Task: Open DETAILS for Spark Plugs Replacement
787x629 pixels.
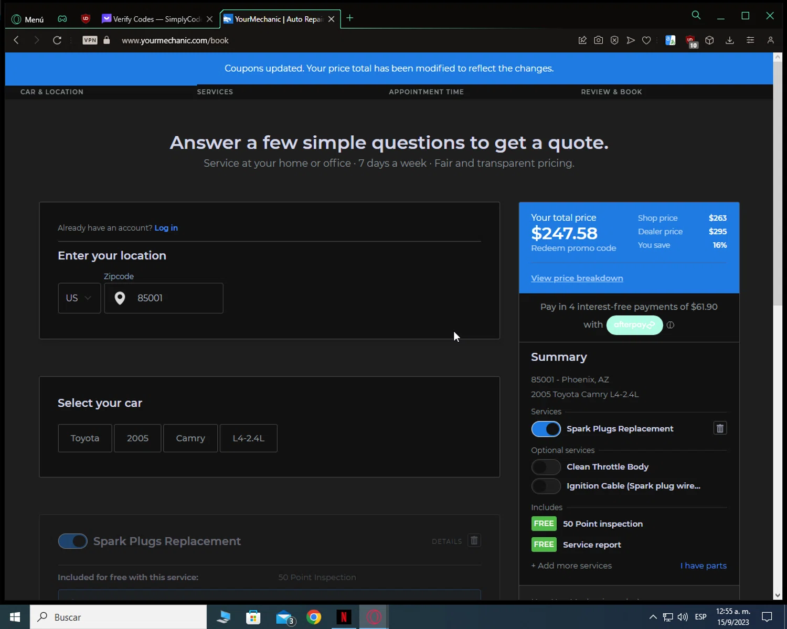Action: coord(446,541)
